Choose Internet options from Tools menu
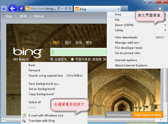 (x=126, y=60)
